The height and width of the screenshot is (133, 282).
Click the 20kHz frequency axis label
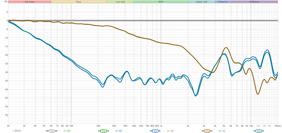click(278, 126)
